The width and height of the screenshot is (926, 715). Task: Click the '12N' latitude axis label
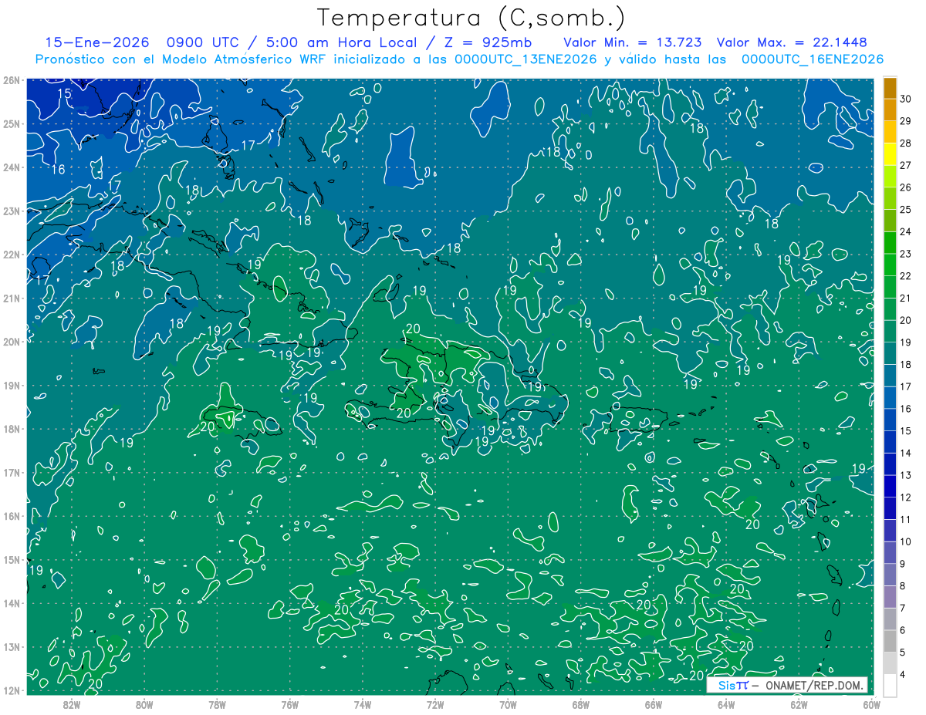tap(11, 690)
